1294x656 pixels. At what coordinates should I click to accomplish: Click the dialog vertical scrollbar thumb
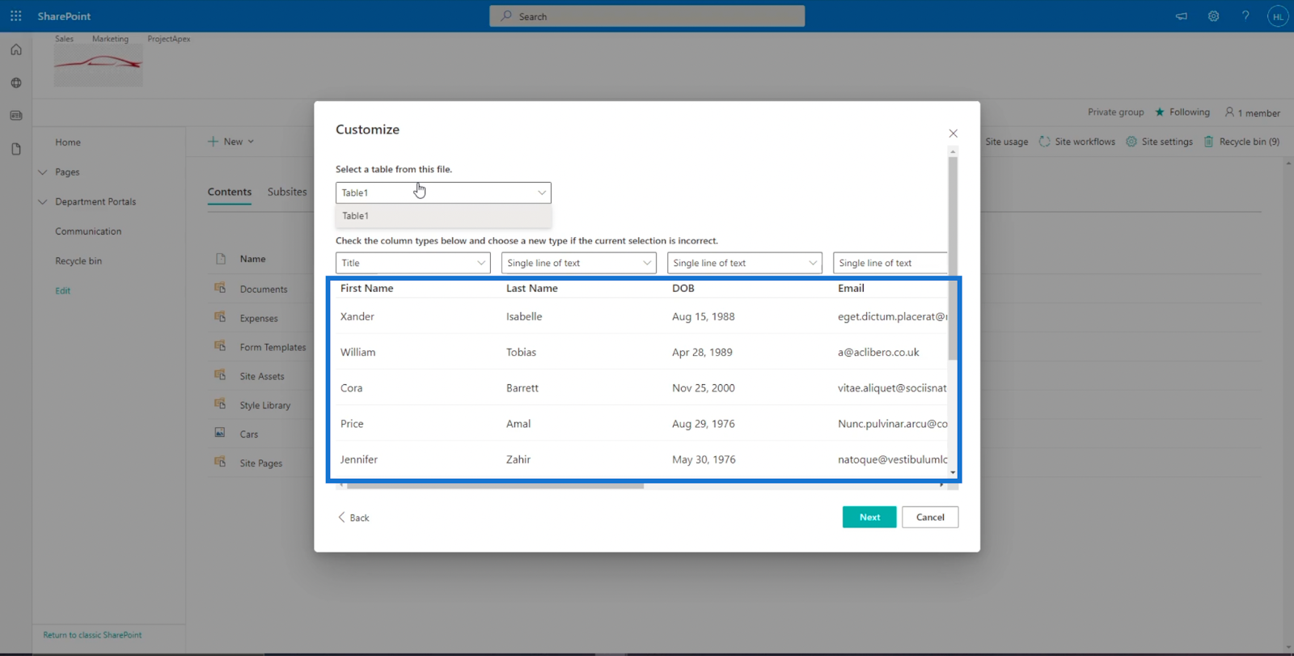tap(953, 258)
